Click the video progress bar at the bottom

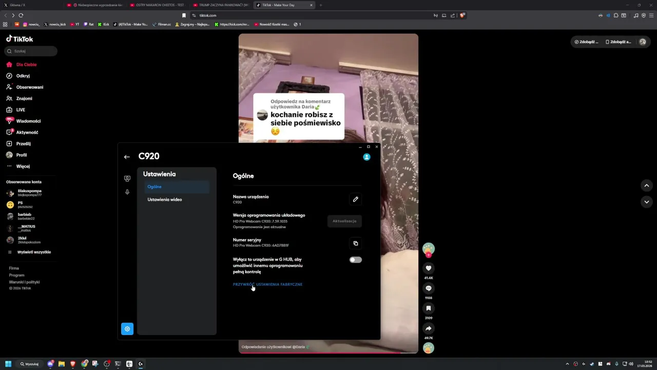(328, 353)
